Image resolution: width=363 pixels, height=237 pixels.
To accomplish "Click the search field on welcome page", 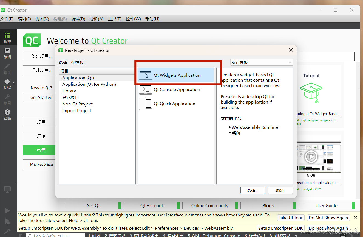I will [x=325, y=56].
